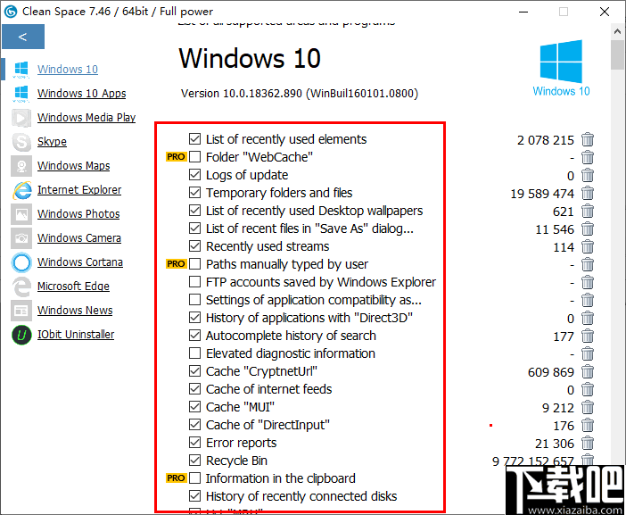Viewport: 626px width, 515px height.
Task: Click the Windows Photos icon
Action: click(x=21, y=214)
